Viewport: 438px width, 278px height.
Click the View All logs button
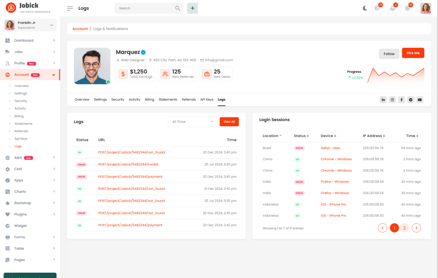(229, 122)
